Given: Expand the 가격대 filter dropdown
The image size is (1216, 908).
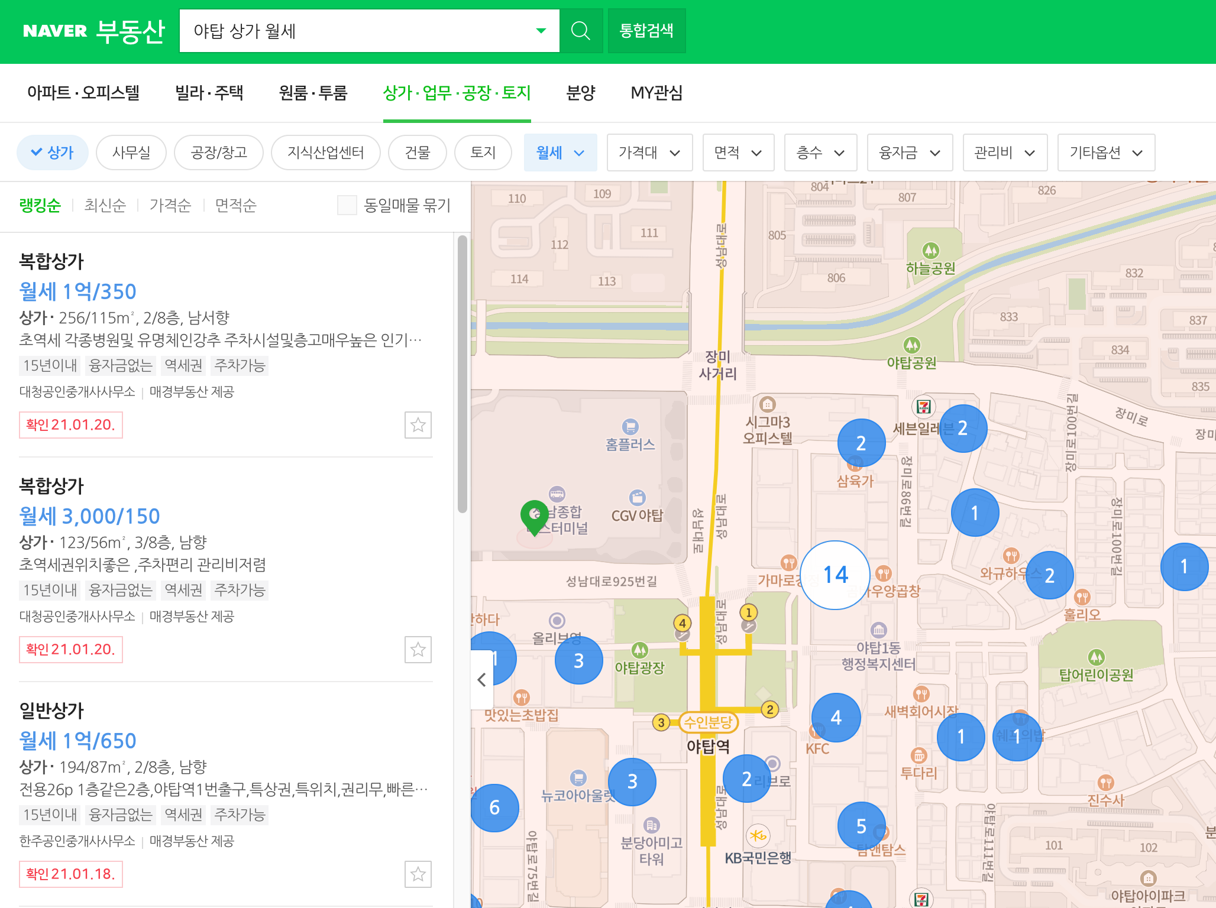Looking at the screenshot, I should 649,153.
